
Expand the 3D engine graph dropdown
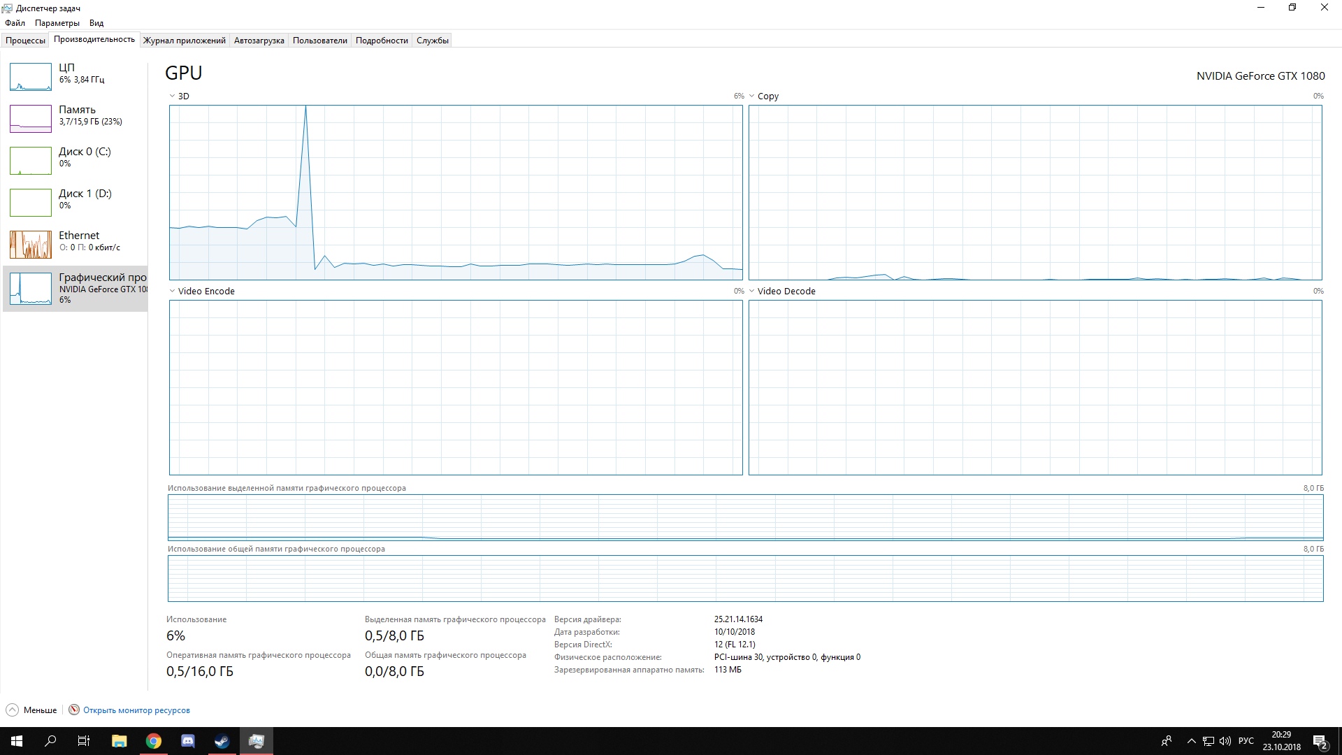172,96
